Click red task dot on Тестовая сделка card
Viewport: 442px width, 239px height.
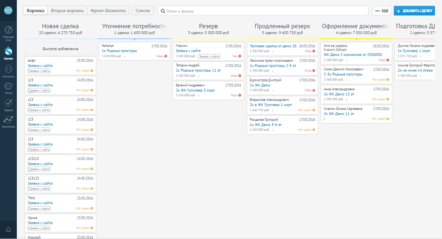click(314, 51)
